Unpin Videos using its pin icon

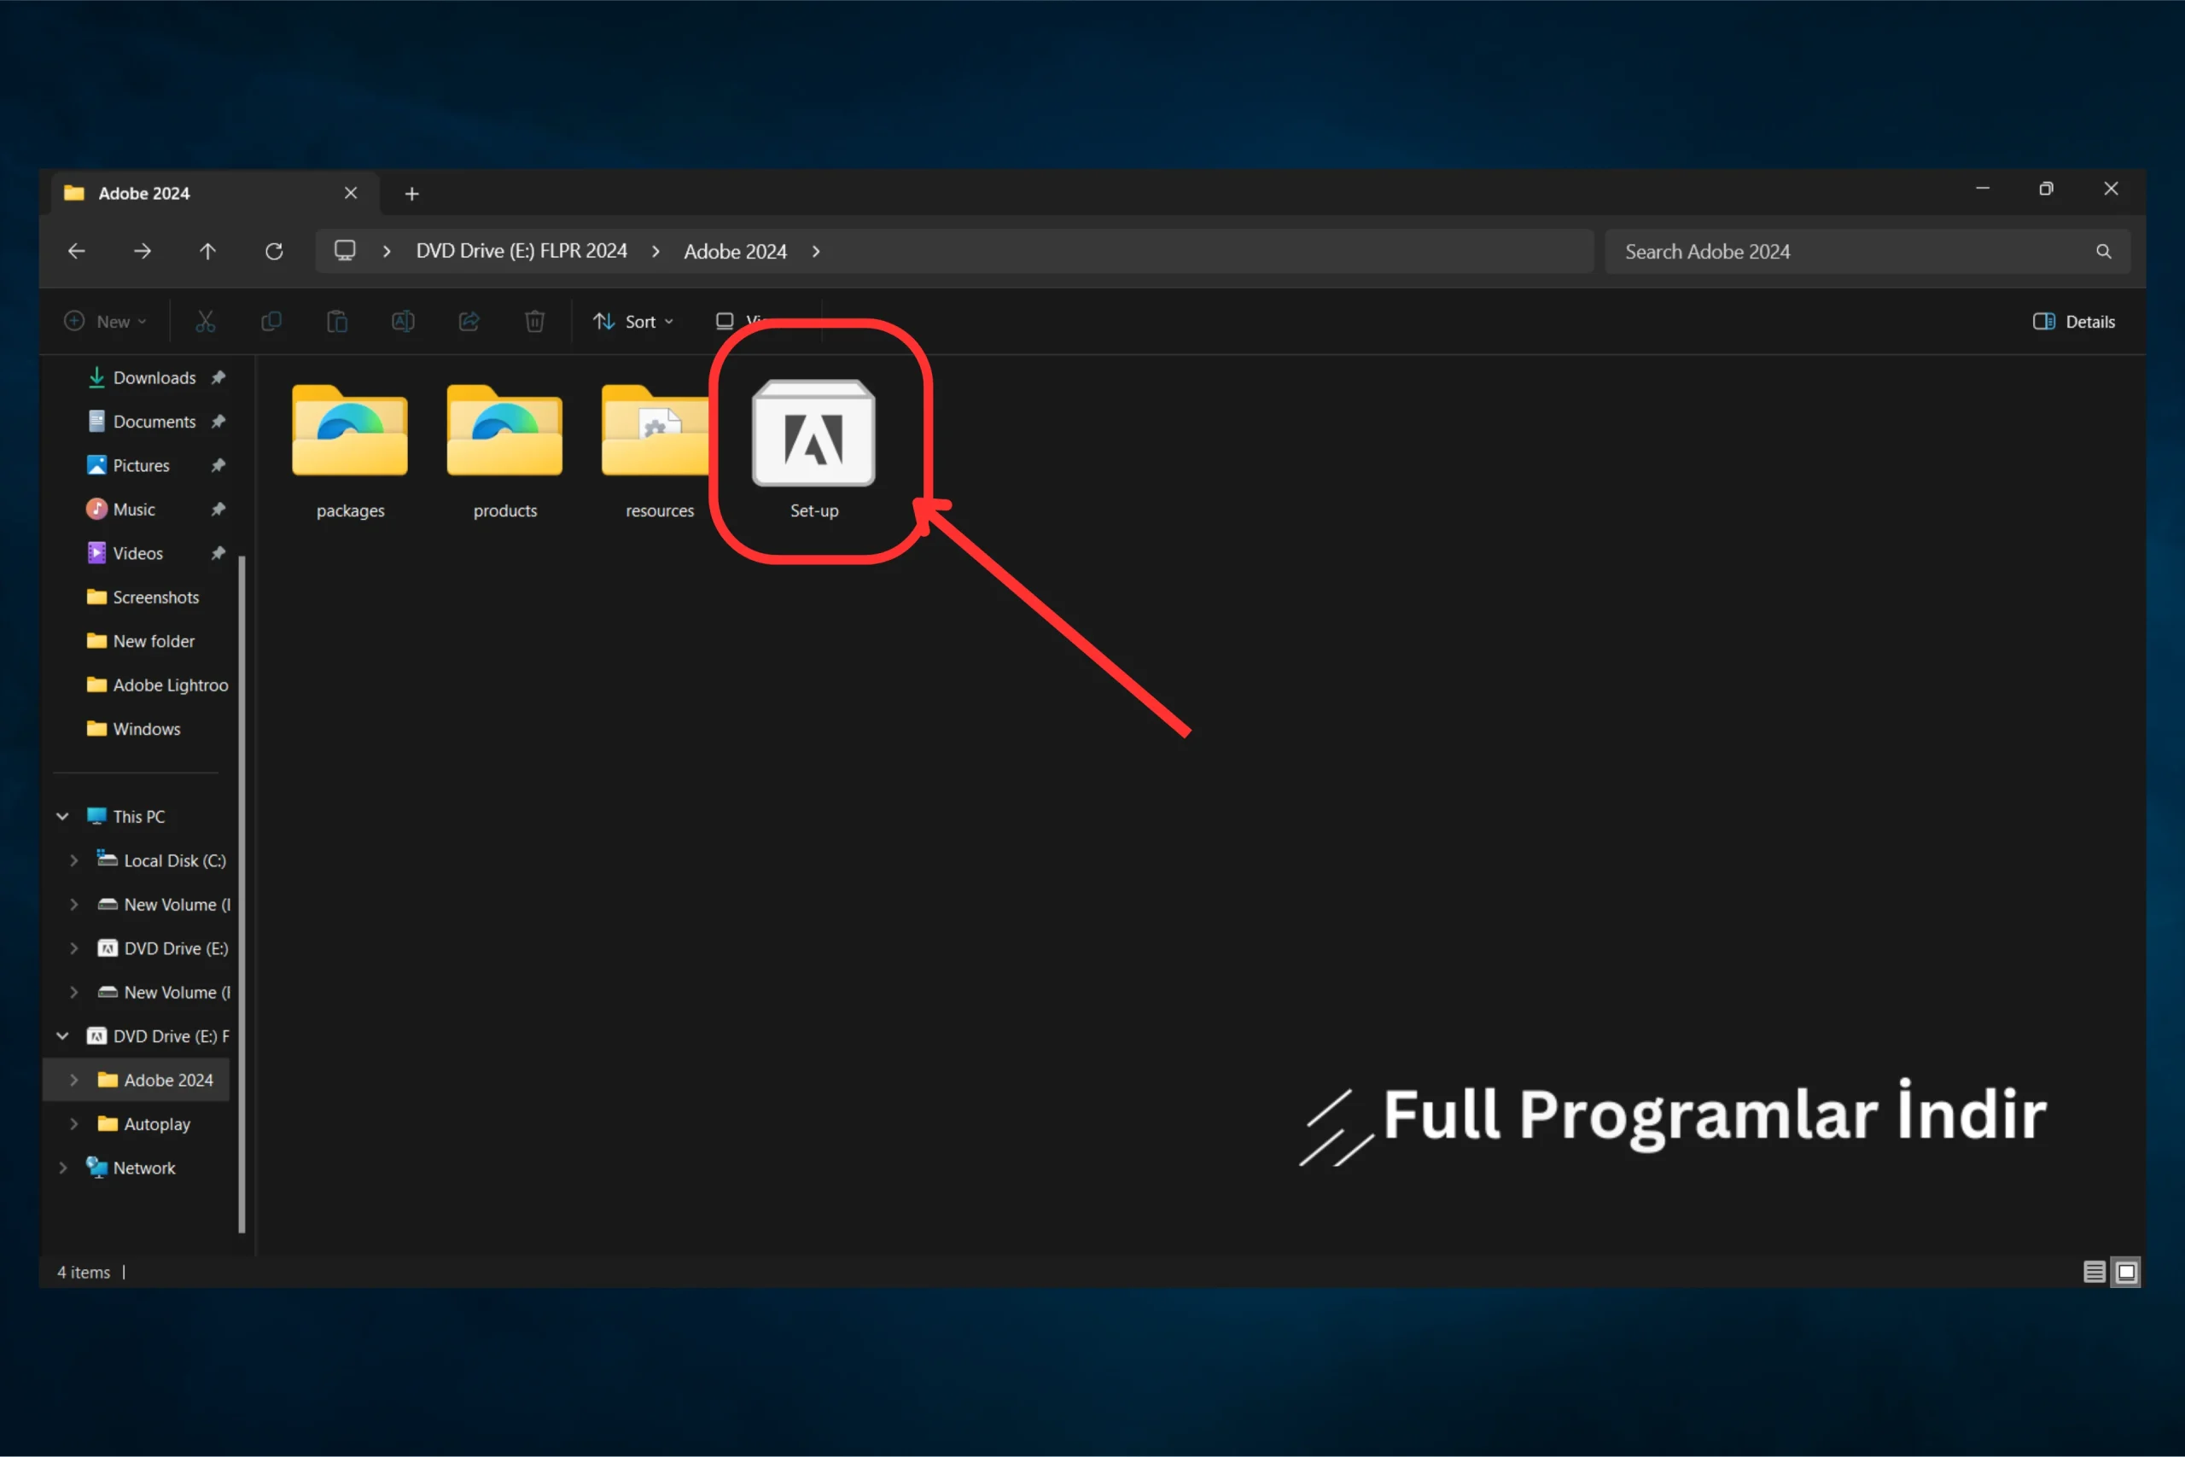click(218, 554)
